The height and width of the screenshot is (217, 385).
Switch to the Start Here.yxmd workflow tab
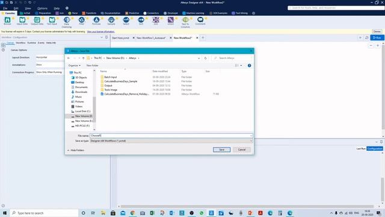coord(120,38)
